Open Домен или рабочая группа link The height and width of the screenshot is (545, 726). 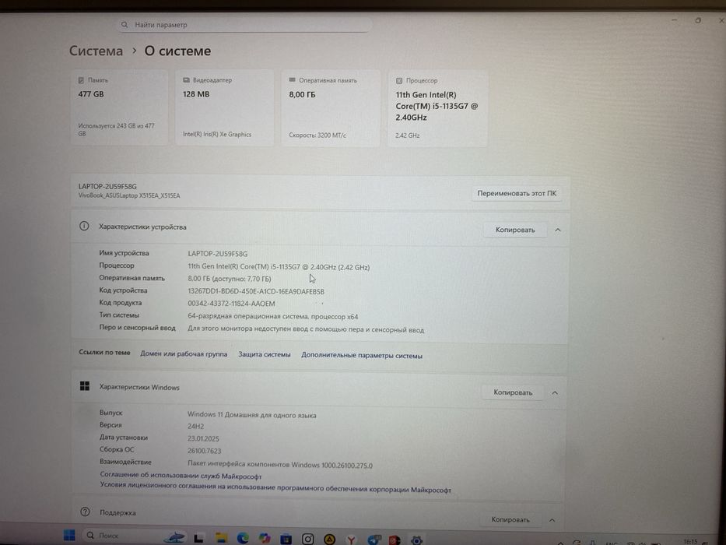tap(184, 353)
